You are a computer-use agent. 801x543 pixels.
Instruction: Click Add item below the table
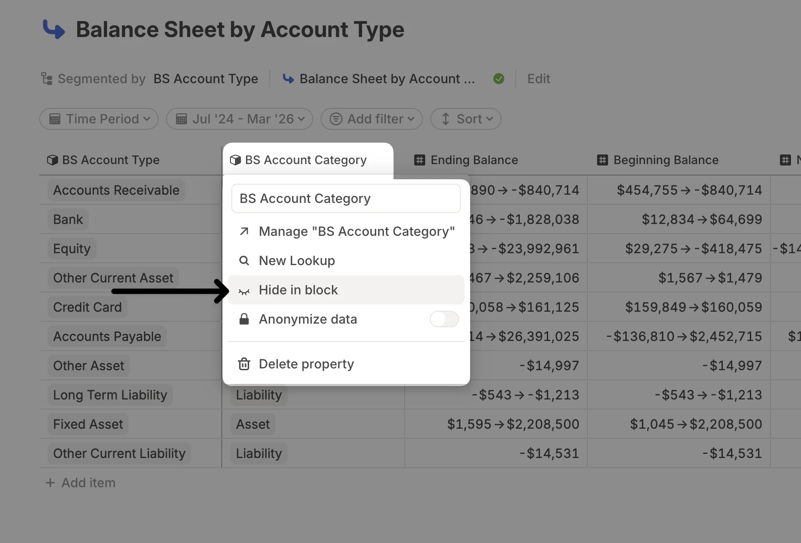[x=81, y=483]
